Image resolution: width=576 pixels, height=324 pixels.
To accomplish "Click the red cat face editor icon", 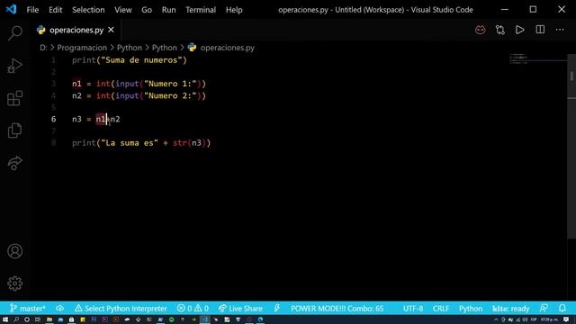I will click(480, 30).
